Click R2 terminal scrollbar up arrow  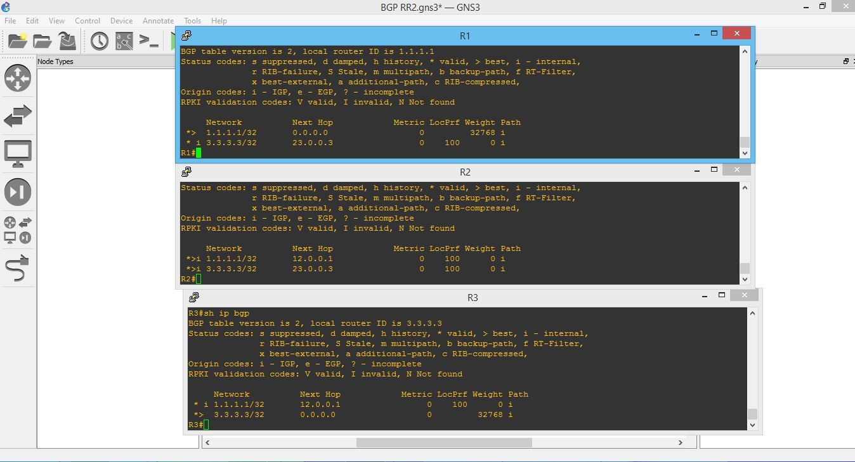(745, 188)
